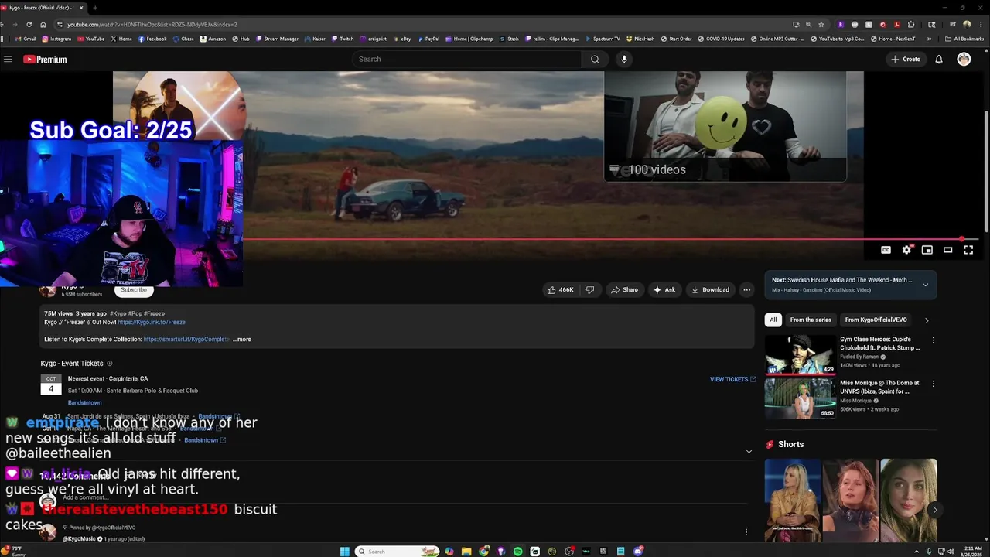Open File Explorer from the taskbar

click(x=466, y=551)
